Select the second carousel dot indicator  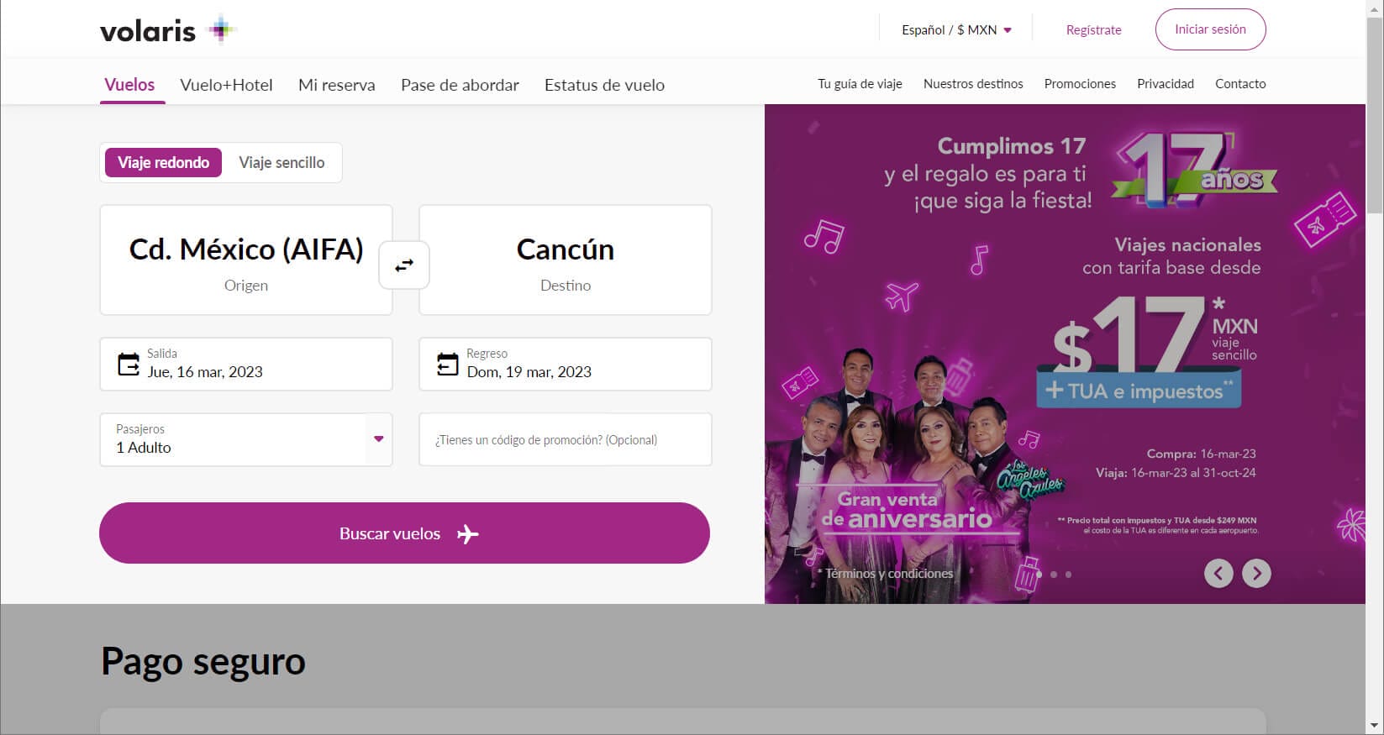[1054, 575]
